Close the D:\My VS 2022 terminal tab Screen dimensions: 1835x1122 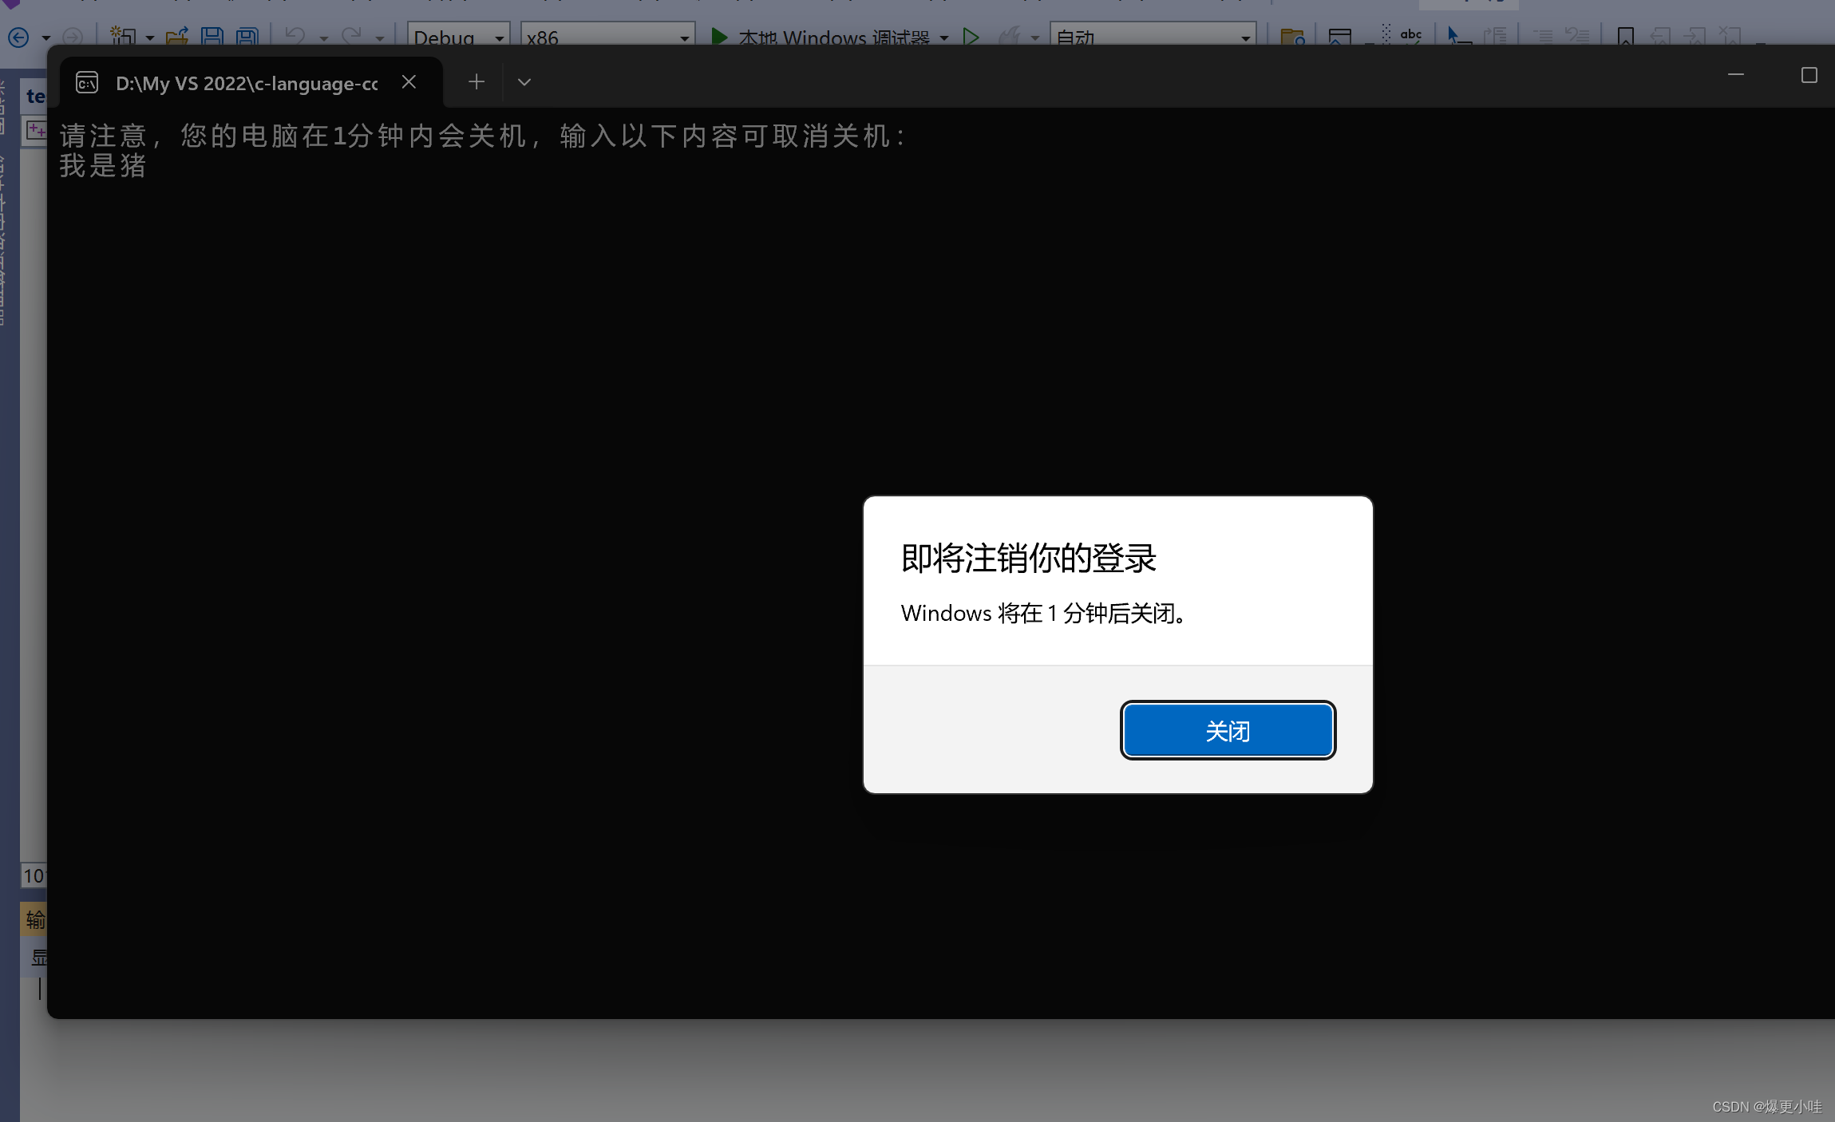click(x=409, y=82)
